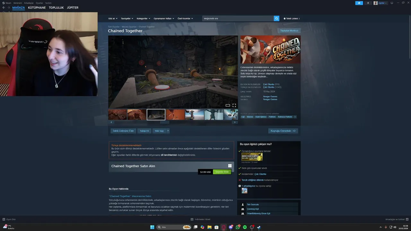Click the Çevrimiçi Eşli online co-op icon
Screen dimensions: 411x231
(x=243, y=209)
